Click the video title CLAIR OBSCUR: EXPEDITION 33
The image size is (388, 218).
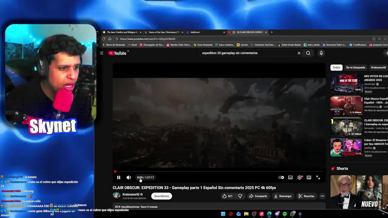pyautogui.click(x=194, y=188)
